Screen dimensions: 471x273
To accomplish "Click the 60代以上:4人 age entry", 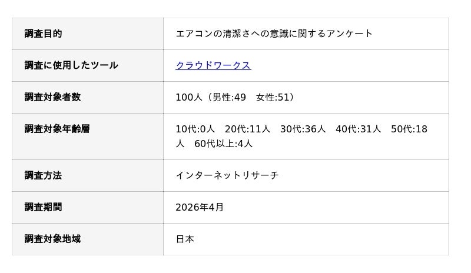I will coord(223,144).
